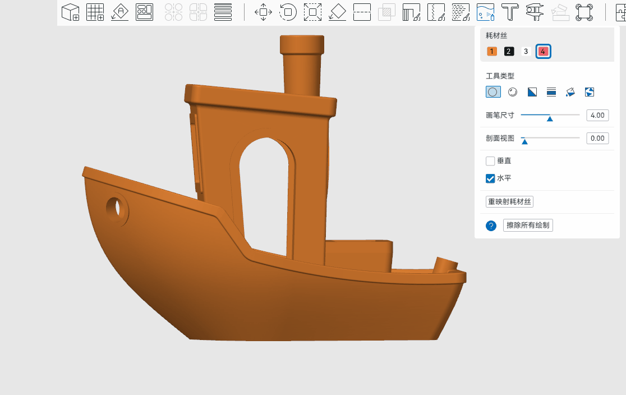Open the Variable layer height tool

tap(223, 12)
